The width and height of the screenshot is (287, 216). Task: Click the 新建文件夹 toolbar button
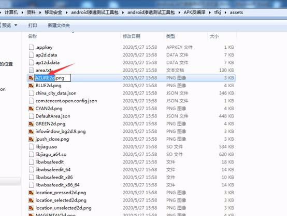coord(59,25)
